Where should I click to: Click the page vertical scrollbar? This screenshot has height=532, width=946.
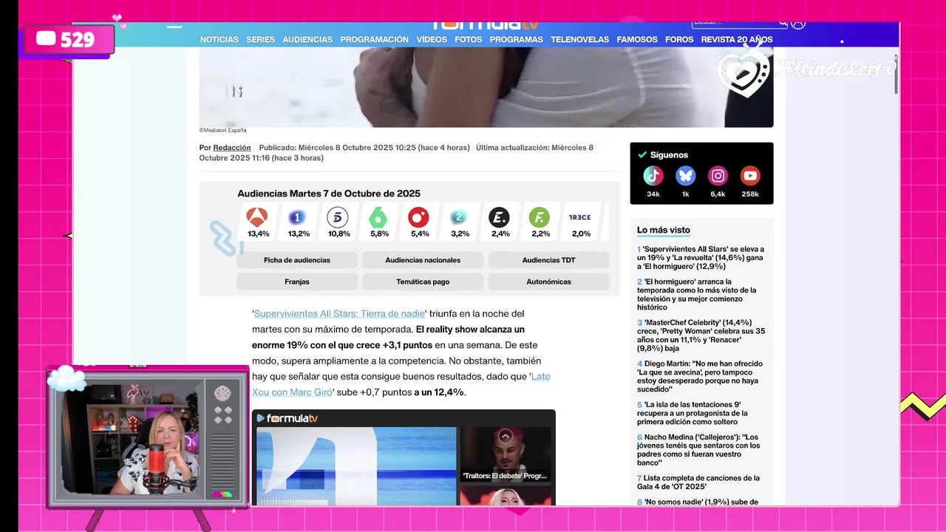pos(896,74)
